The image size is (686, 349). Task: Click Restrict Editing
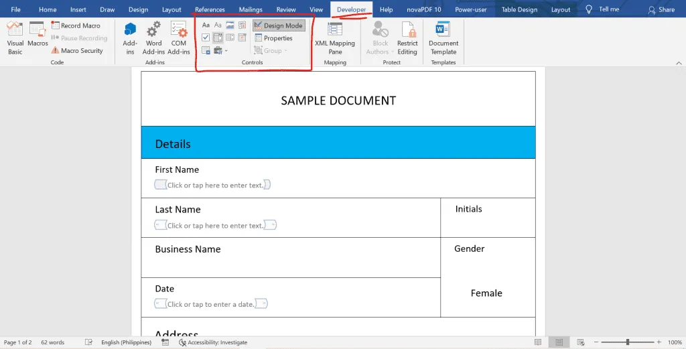click(x=407, y=38)
